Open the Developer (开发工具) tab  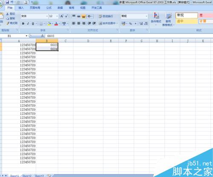(97, 8)
